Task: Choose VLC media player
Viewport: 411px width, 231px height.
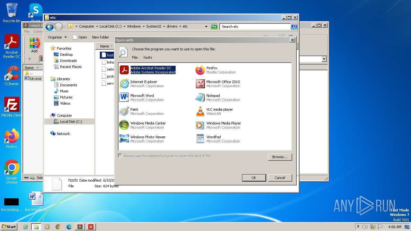Action: point(214,111)
